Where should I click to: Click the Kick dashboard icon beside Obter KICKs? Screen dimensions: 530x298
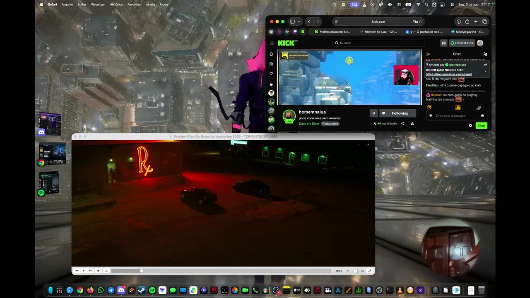[x=444, y=43]
